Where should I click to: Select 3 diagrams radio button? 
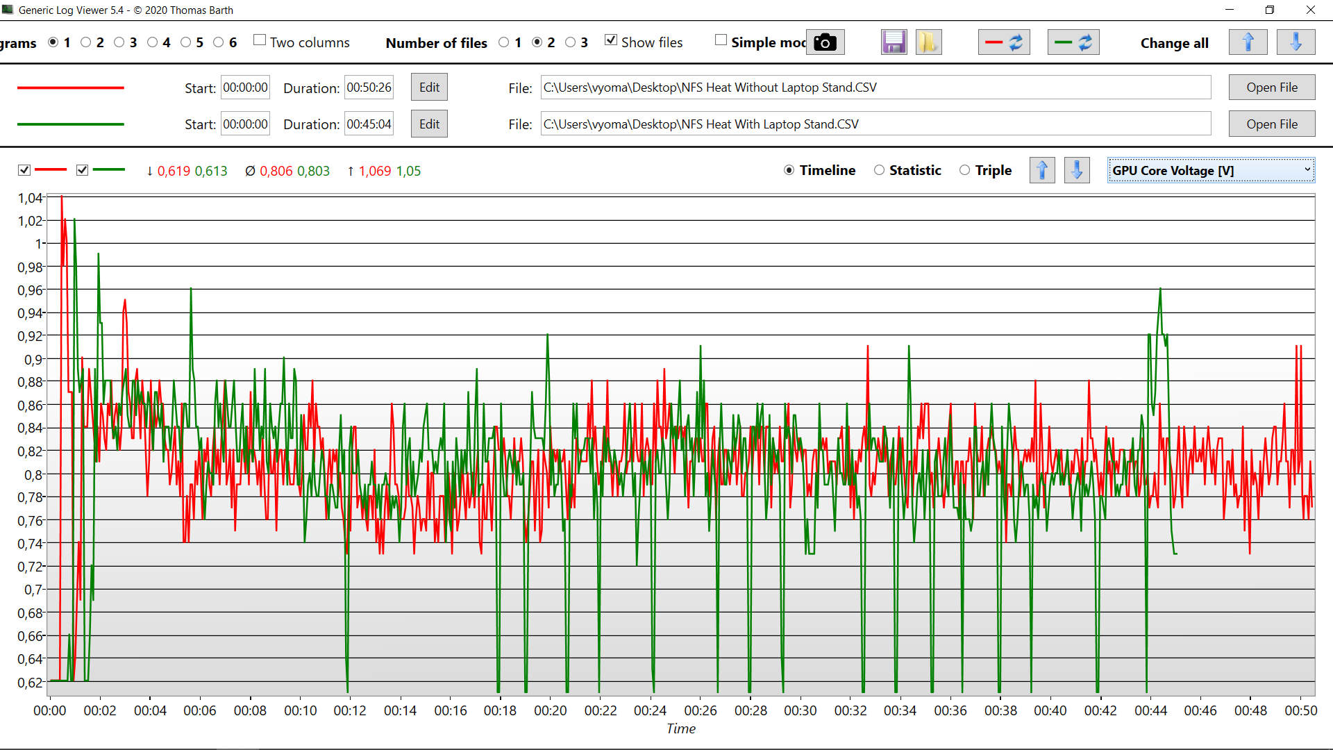(x=119, y=42)
